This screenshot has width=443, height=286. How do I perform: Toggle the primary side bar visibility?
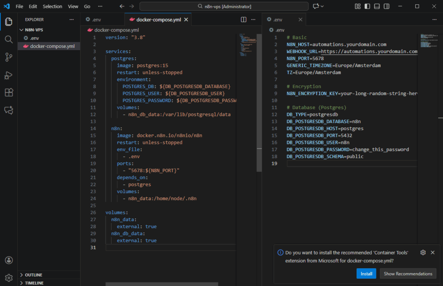coord(368,6)
